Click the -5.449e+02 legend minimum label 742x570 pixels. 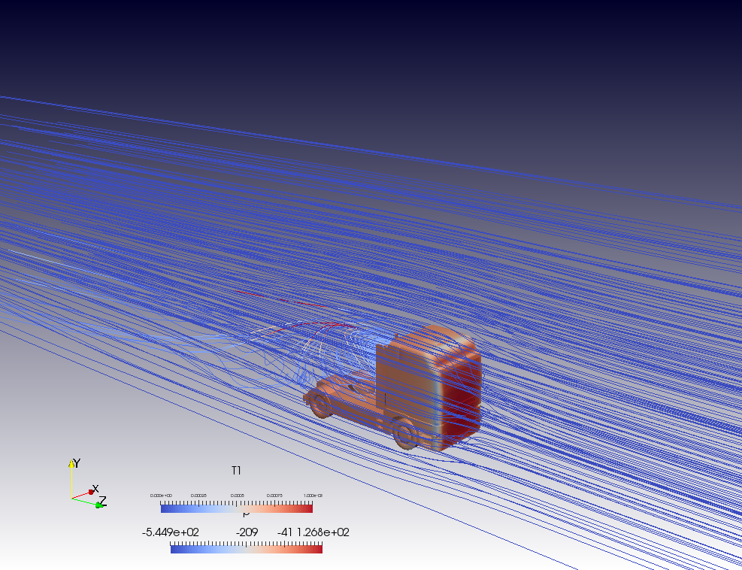point(171,532)
